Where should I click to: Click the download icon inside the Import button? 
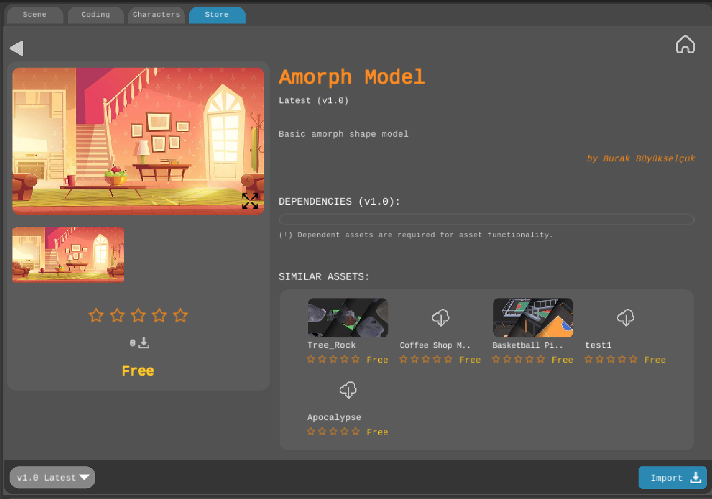(x=696, y=477)
